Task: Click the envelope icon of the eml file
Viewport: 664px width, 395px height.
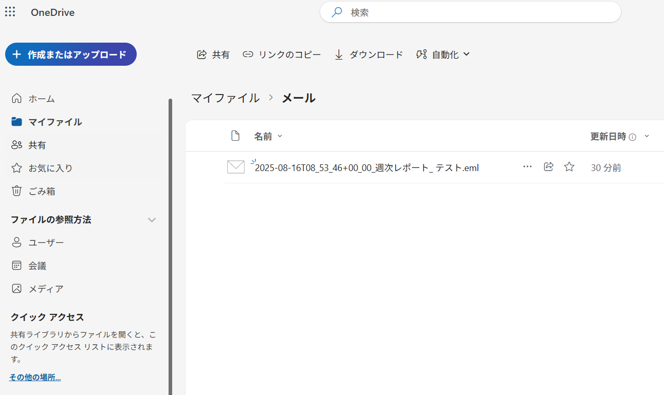Action: point(236,167)
